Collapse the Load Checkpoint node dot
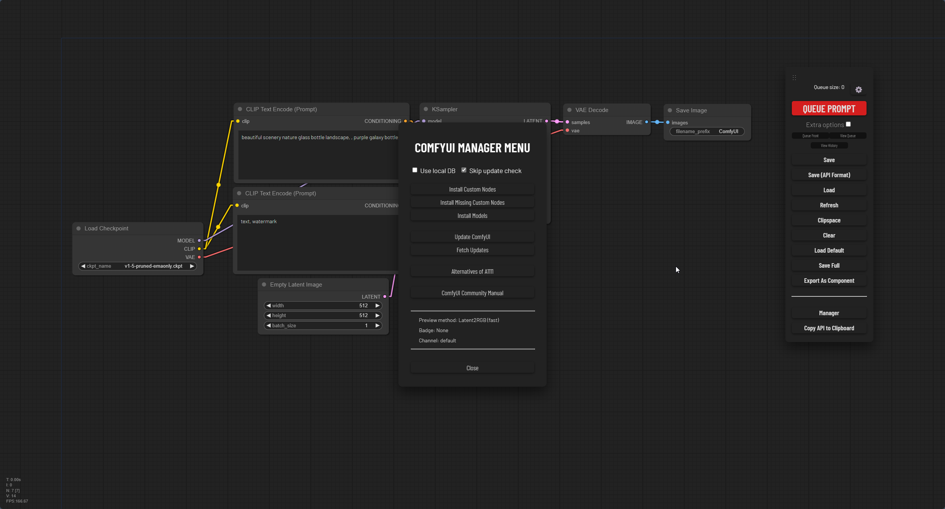The height and width of the screenshot is (509, 945). click(78, 228)
